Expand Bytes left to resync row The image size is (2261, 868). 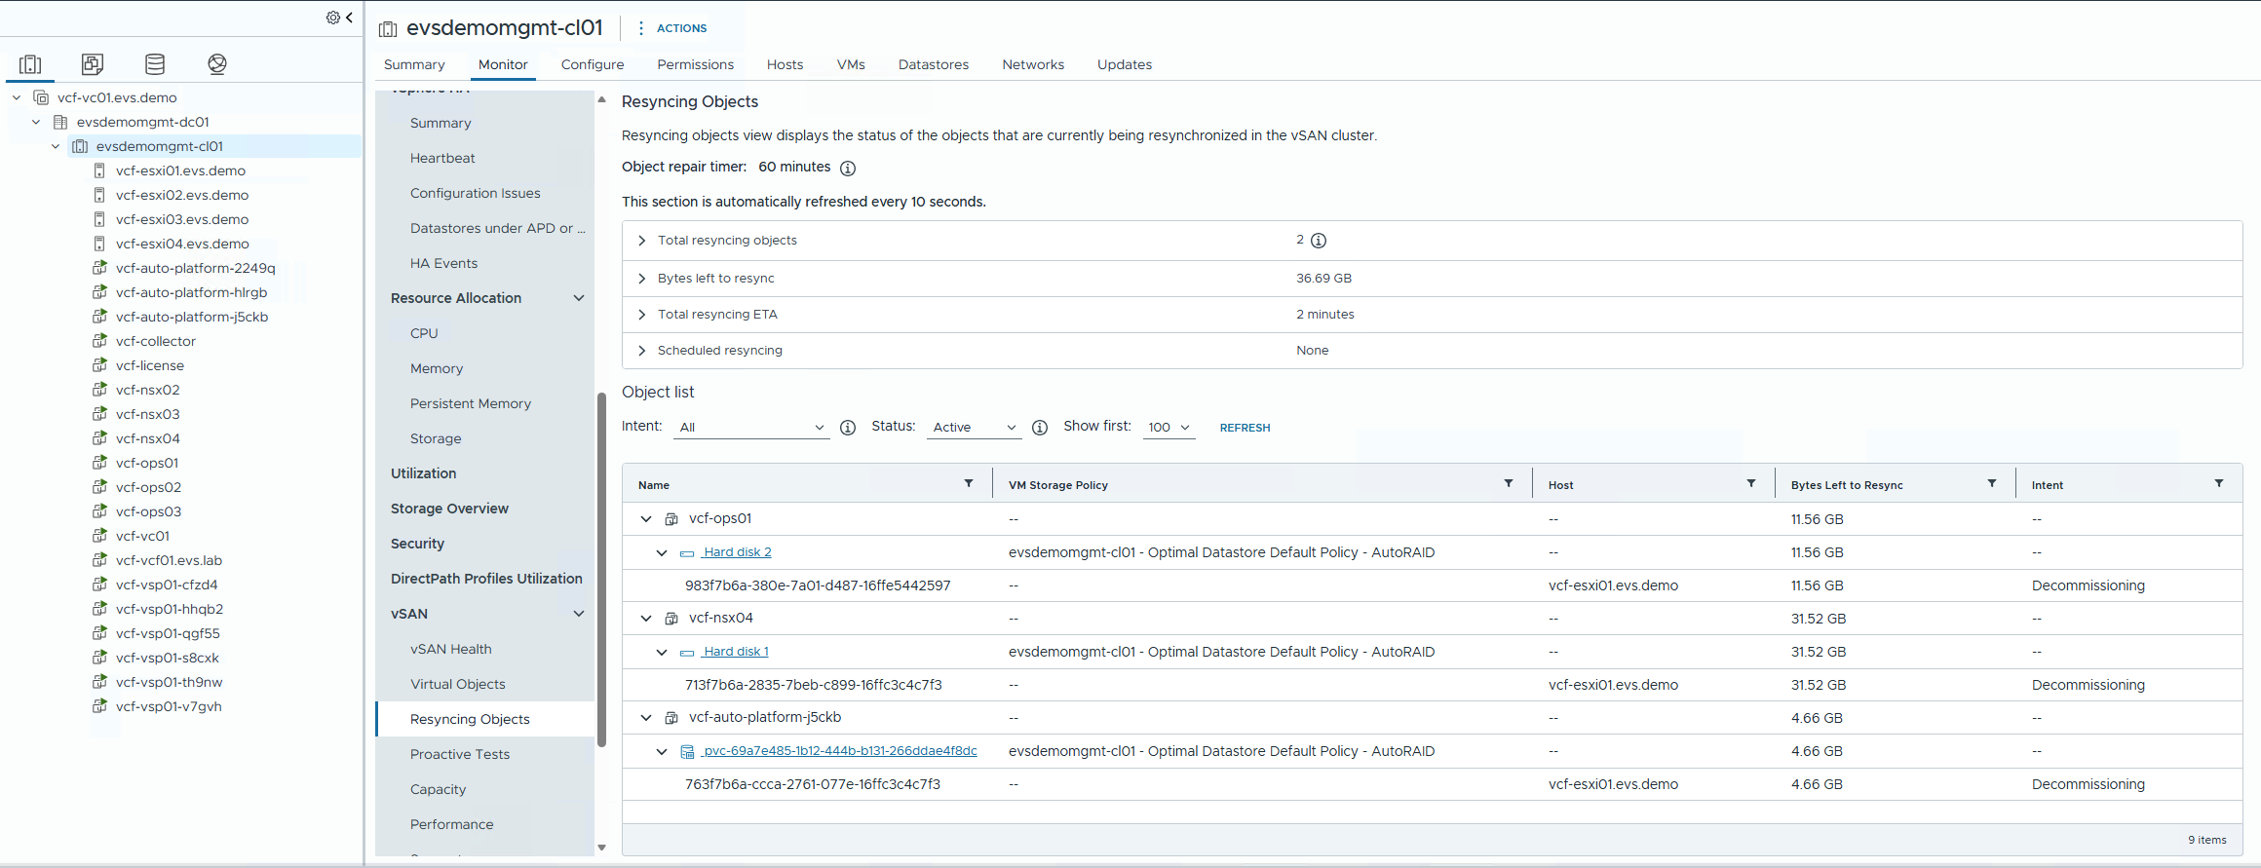[641, 279]
